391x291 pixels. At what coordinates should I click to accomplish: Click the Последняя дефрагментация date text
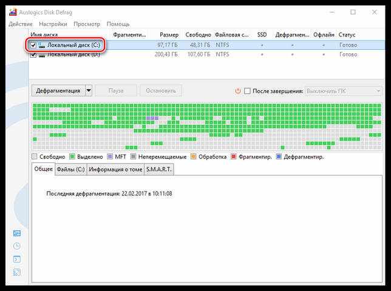tap(109, 193)
